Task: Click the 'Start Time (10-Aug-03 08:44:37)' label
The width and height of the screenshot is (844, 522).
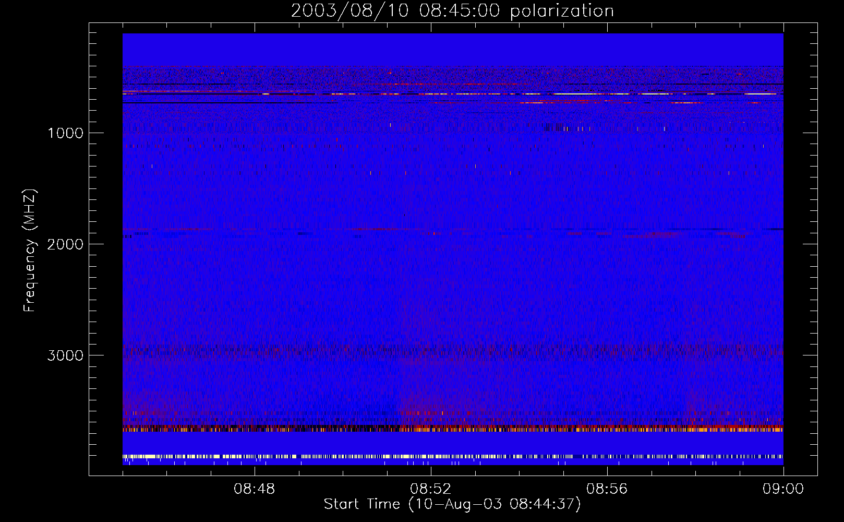Action: pyautogui.click(x=452, y=504)
